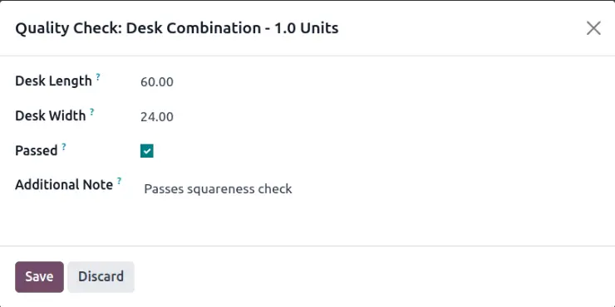Close the Quality Check dialog with X
This screenshot has height=307, width=615.
593,28
